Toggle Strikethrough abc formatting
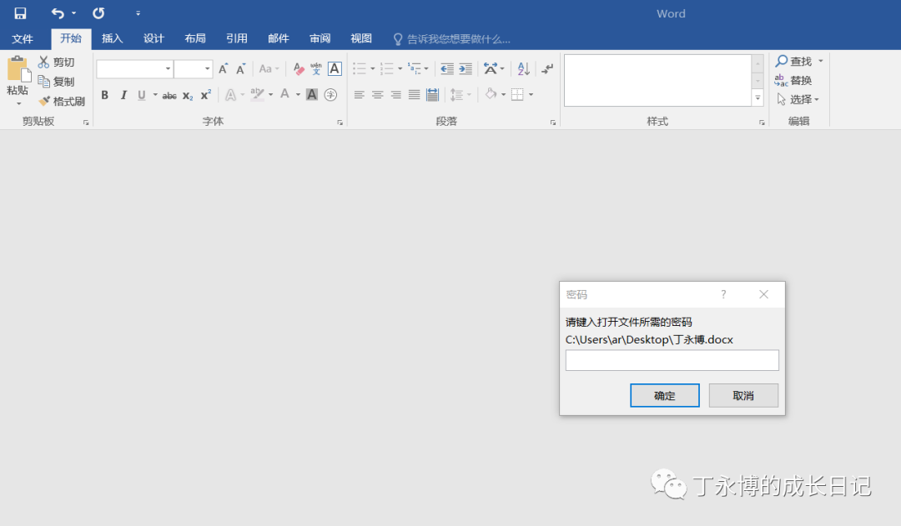This screenshot has width=901, height=526. coord(169,96)
